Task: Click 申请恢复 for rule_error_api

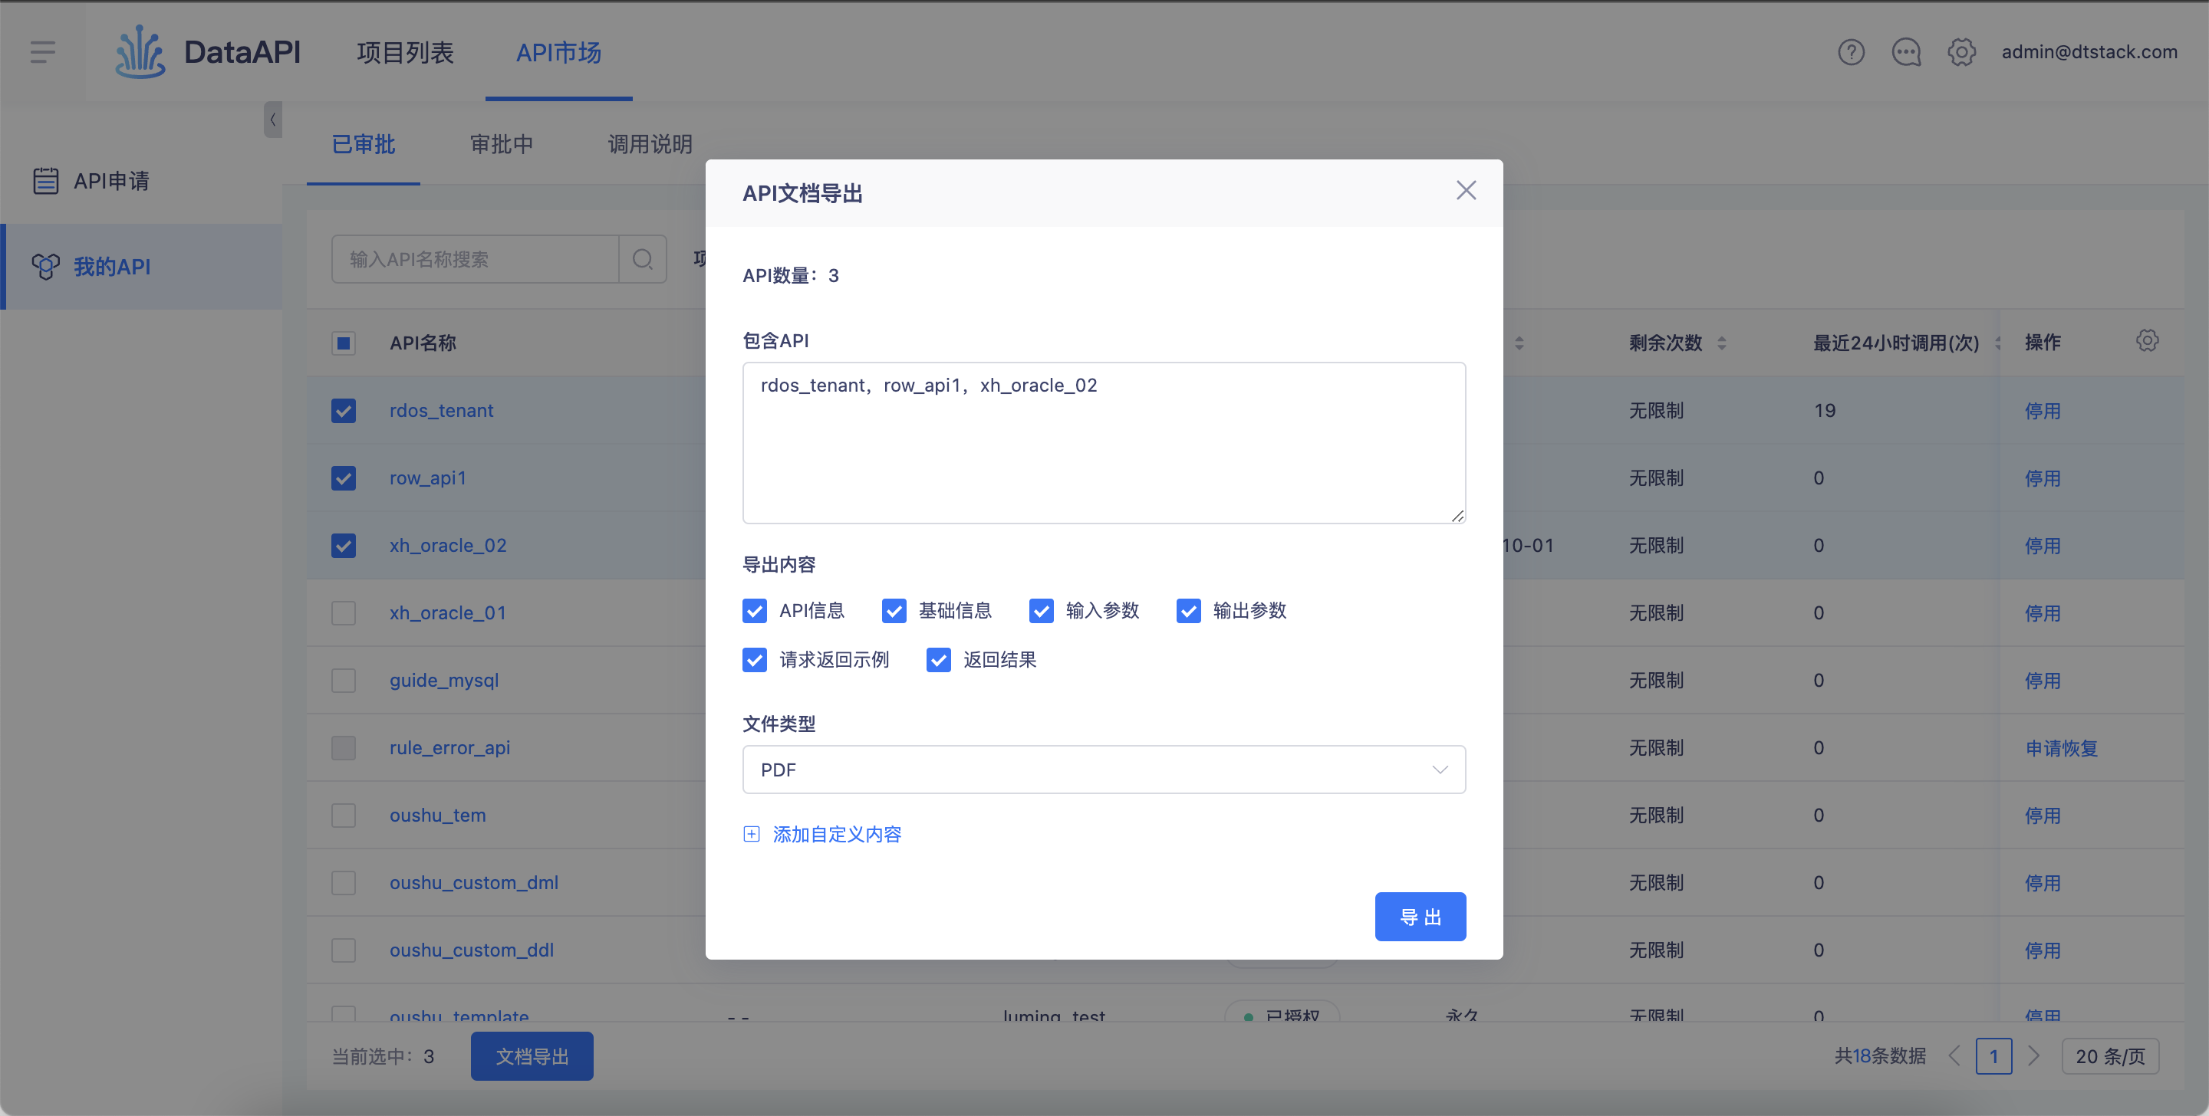Action: click(x=2062, y=748)
